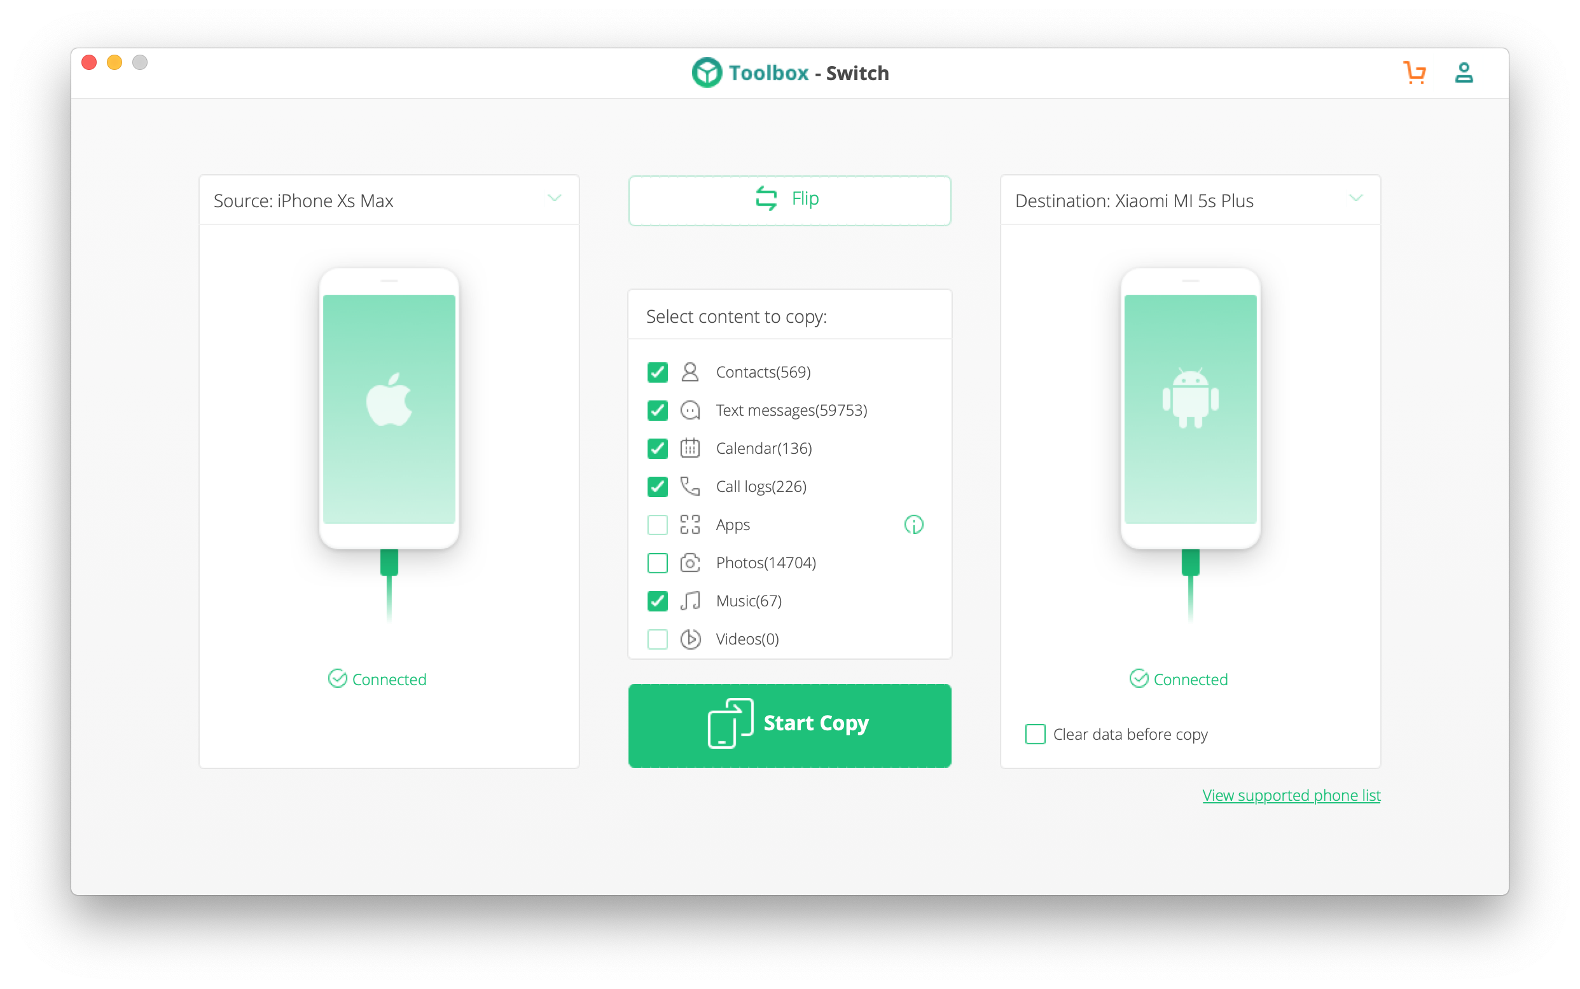This screenshot has height=989, width=1580.
Task: Click the Flip transfer direction icon
Action: tap(765, 198)
